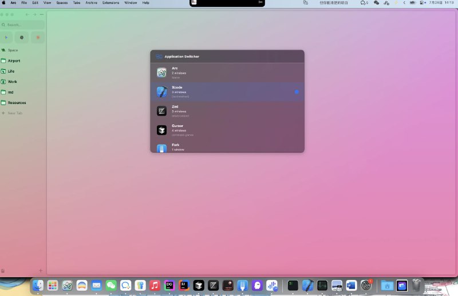458x296 pixels.
Task: Select the Xcode row in Application Switcher
Action: [227, 92]
